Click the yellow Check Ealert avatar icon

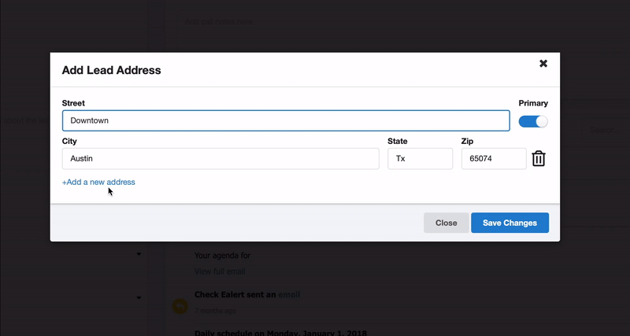pyautogui.click(x=180, y=306)
